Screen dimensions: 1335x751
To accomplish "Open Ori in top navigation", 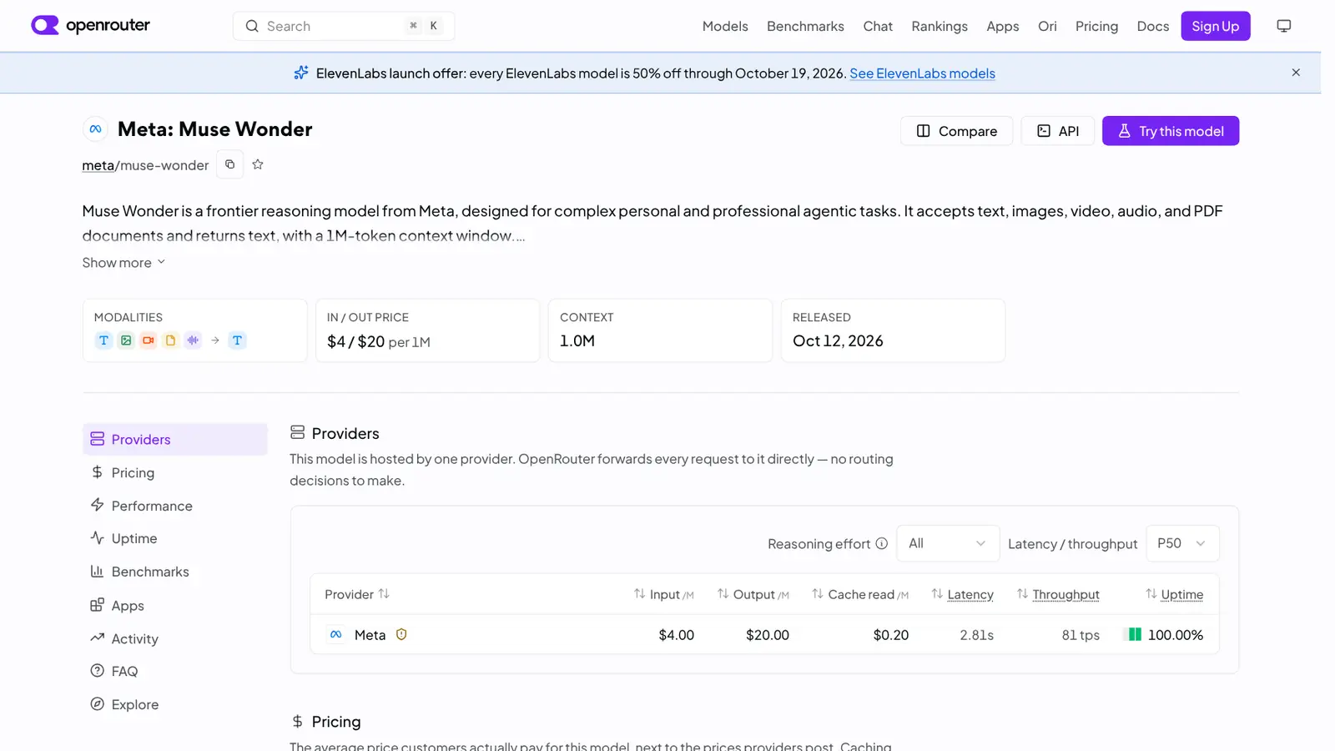I will pyautogui.click(x=1047, y=26).
